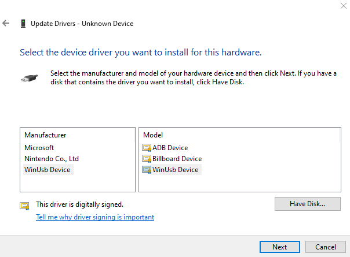
Task: Click the USB plug hardware icon
Action: click(29, 78)
